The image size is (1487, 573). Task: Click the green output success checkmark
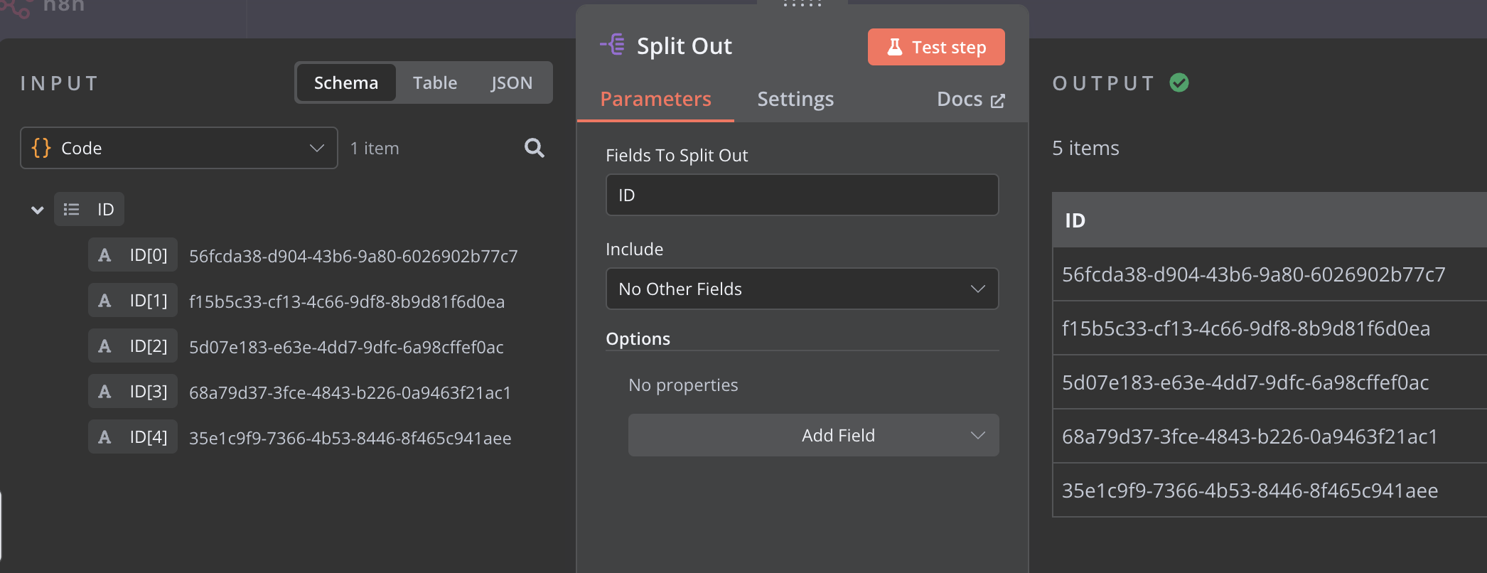(x=1179, y=83)
